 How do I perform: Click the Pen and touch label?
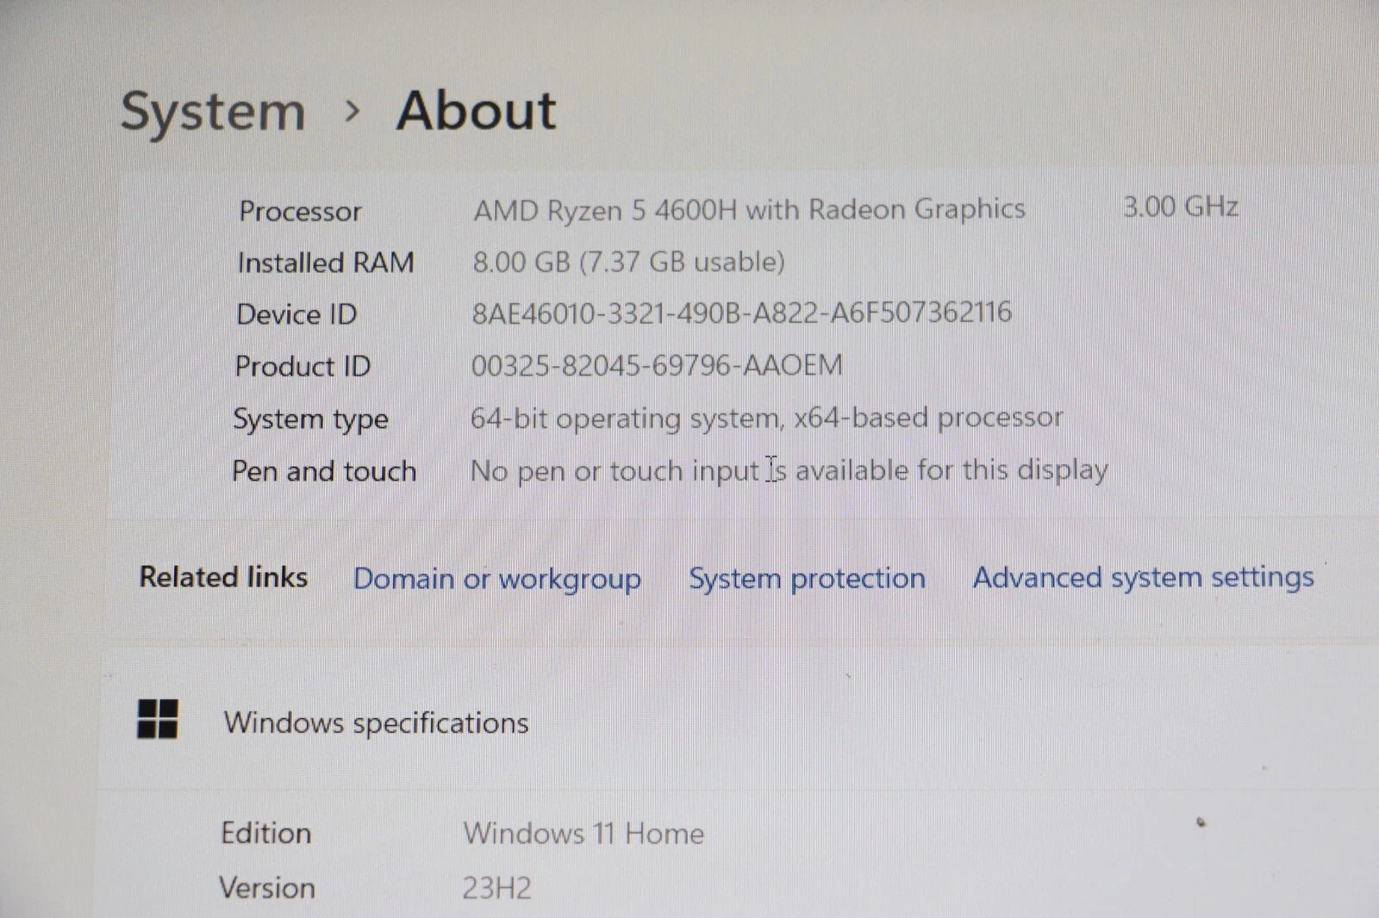pyautogui.click(x=324, y=471)
